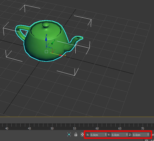The height and width of the screenshot is (141, 154).
Task: Click the blue Z axis gizmo arrow
Action: (46, 39)
